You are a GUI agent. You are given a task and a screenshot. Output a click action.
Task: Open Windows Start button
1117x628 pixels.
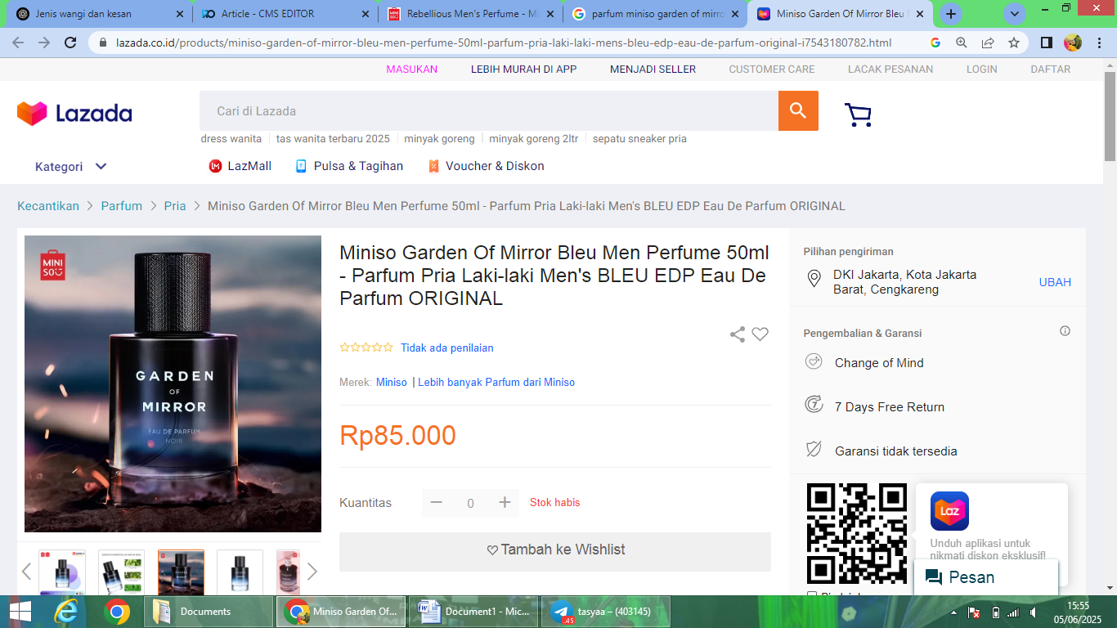point(20,612)
